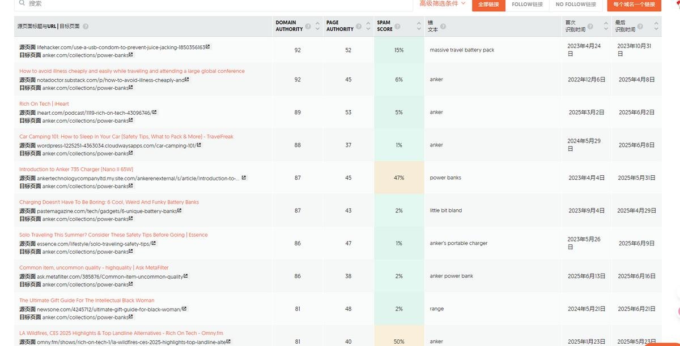Open external link icon beside pastemagazine.com URL

click(180, 211)
